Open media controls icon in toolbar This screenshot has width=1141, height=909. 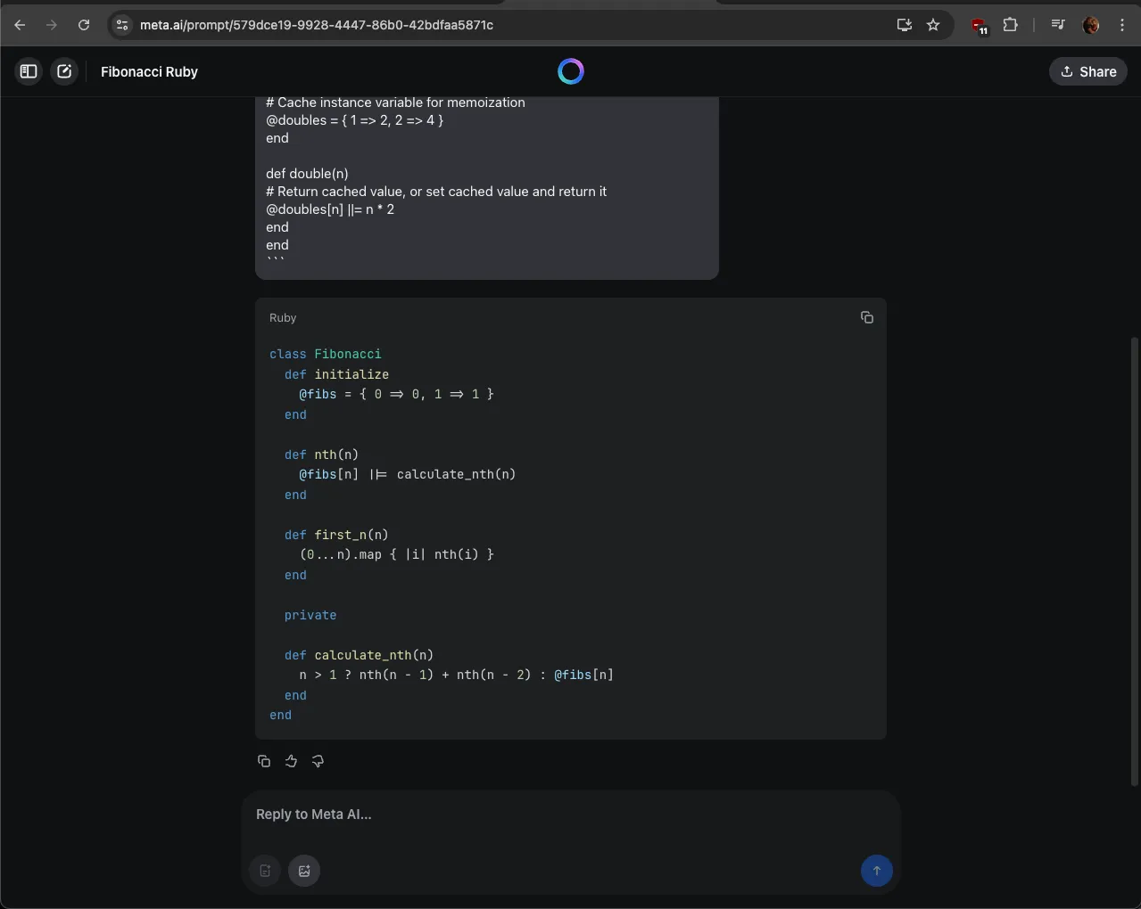point(1058,25)
